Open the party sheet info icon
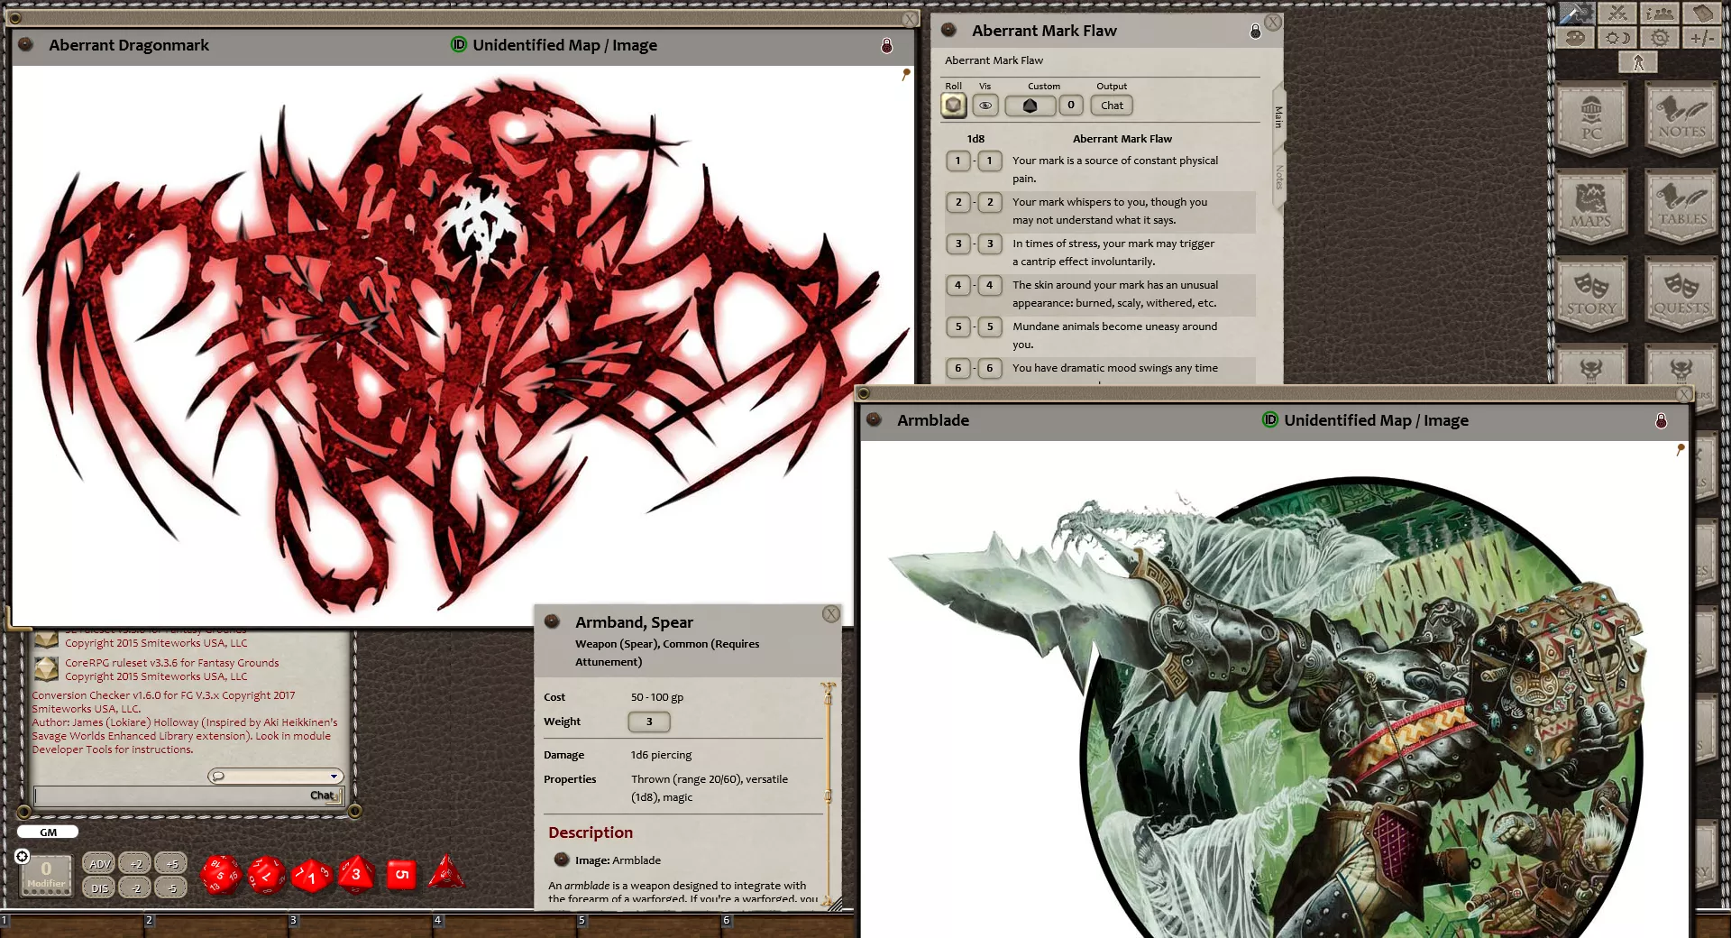The width and height of the screenshot is (1731, 938). pyautogui.click(x=1659, y=13)
